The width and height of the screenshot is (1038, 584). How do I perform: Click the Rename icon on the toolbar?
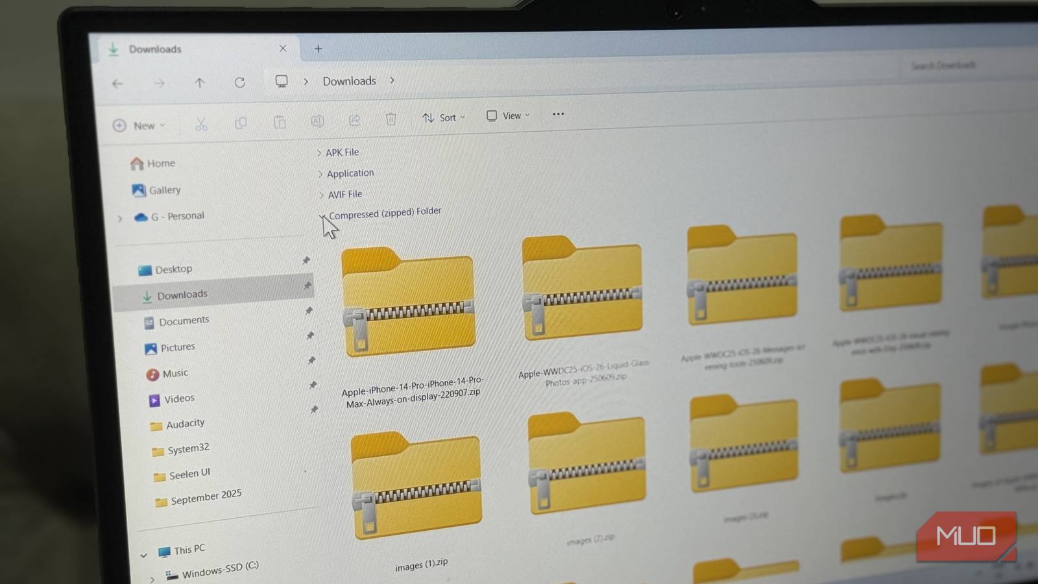pos(317,121)
